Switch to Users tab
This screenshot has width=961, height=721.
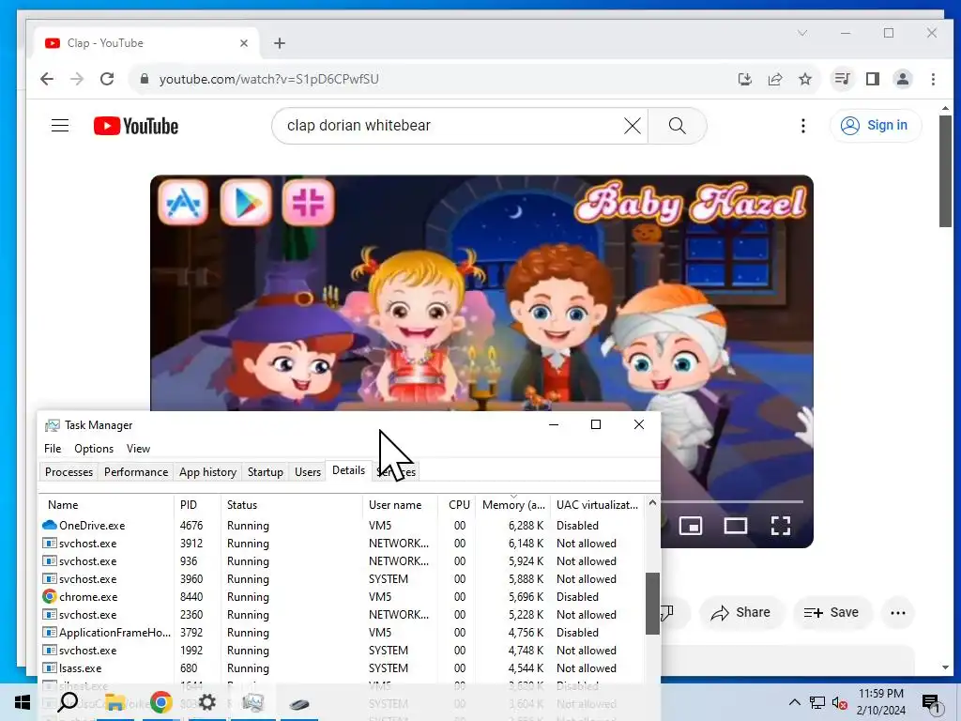pos(308,472)
